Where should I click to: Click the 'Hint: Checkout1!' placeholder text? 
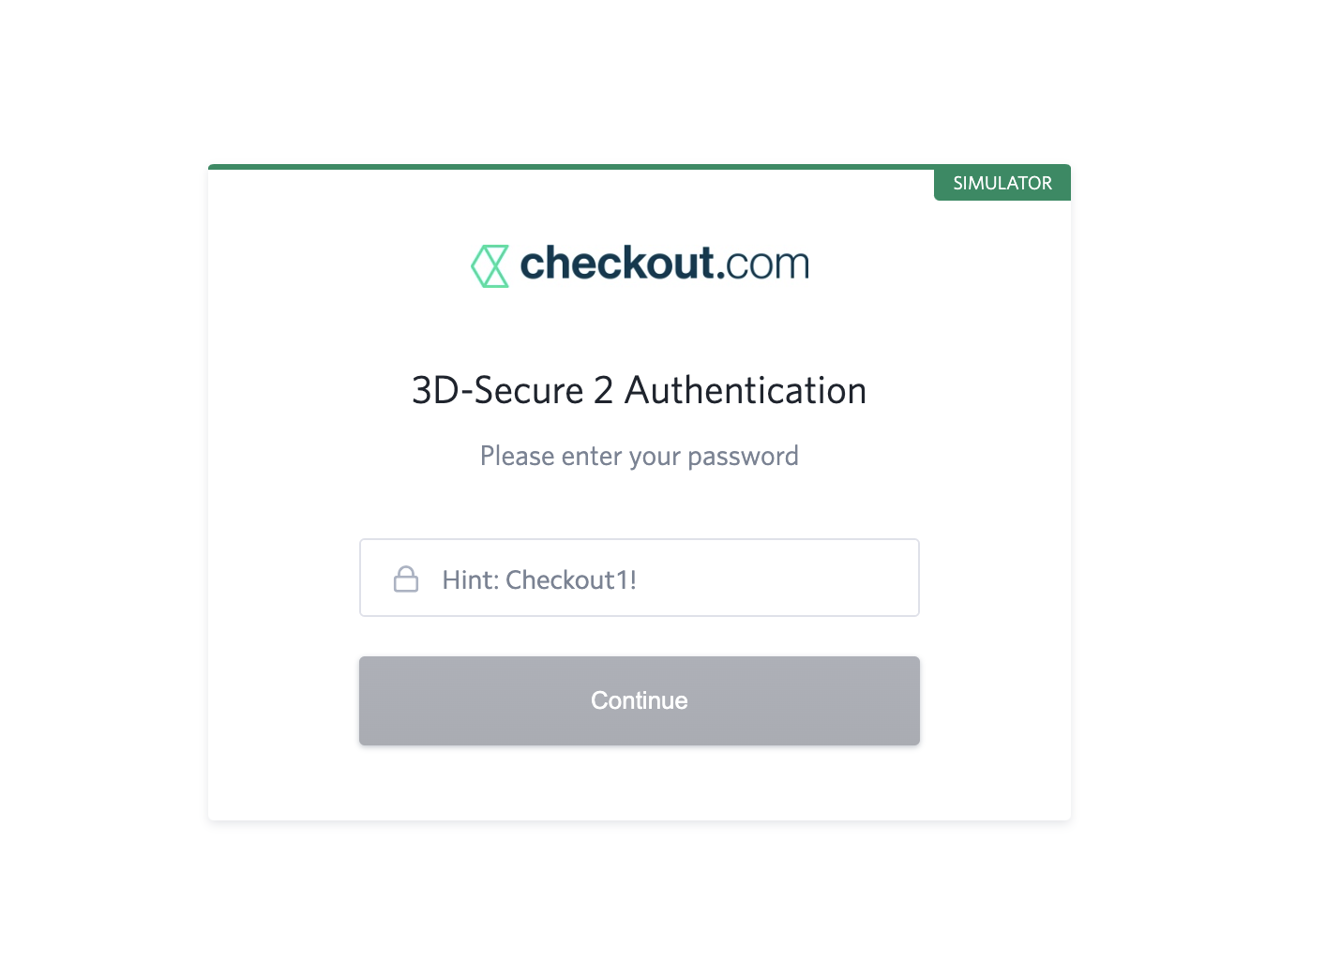tap(539, 580)
